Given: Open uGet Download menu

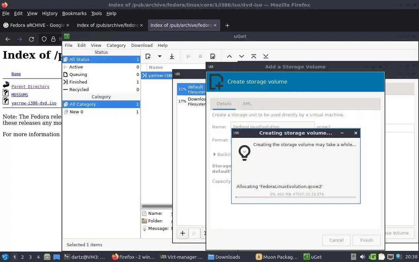Looking at the screenshot, I should point(142,45).
